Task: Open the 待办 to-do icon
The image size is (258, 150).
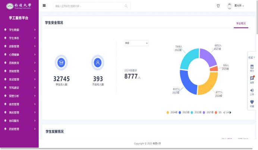Action: coord(252,68)
